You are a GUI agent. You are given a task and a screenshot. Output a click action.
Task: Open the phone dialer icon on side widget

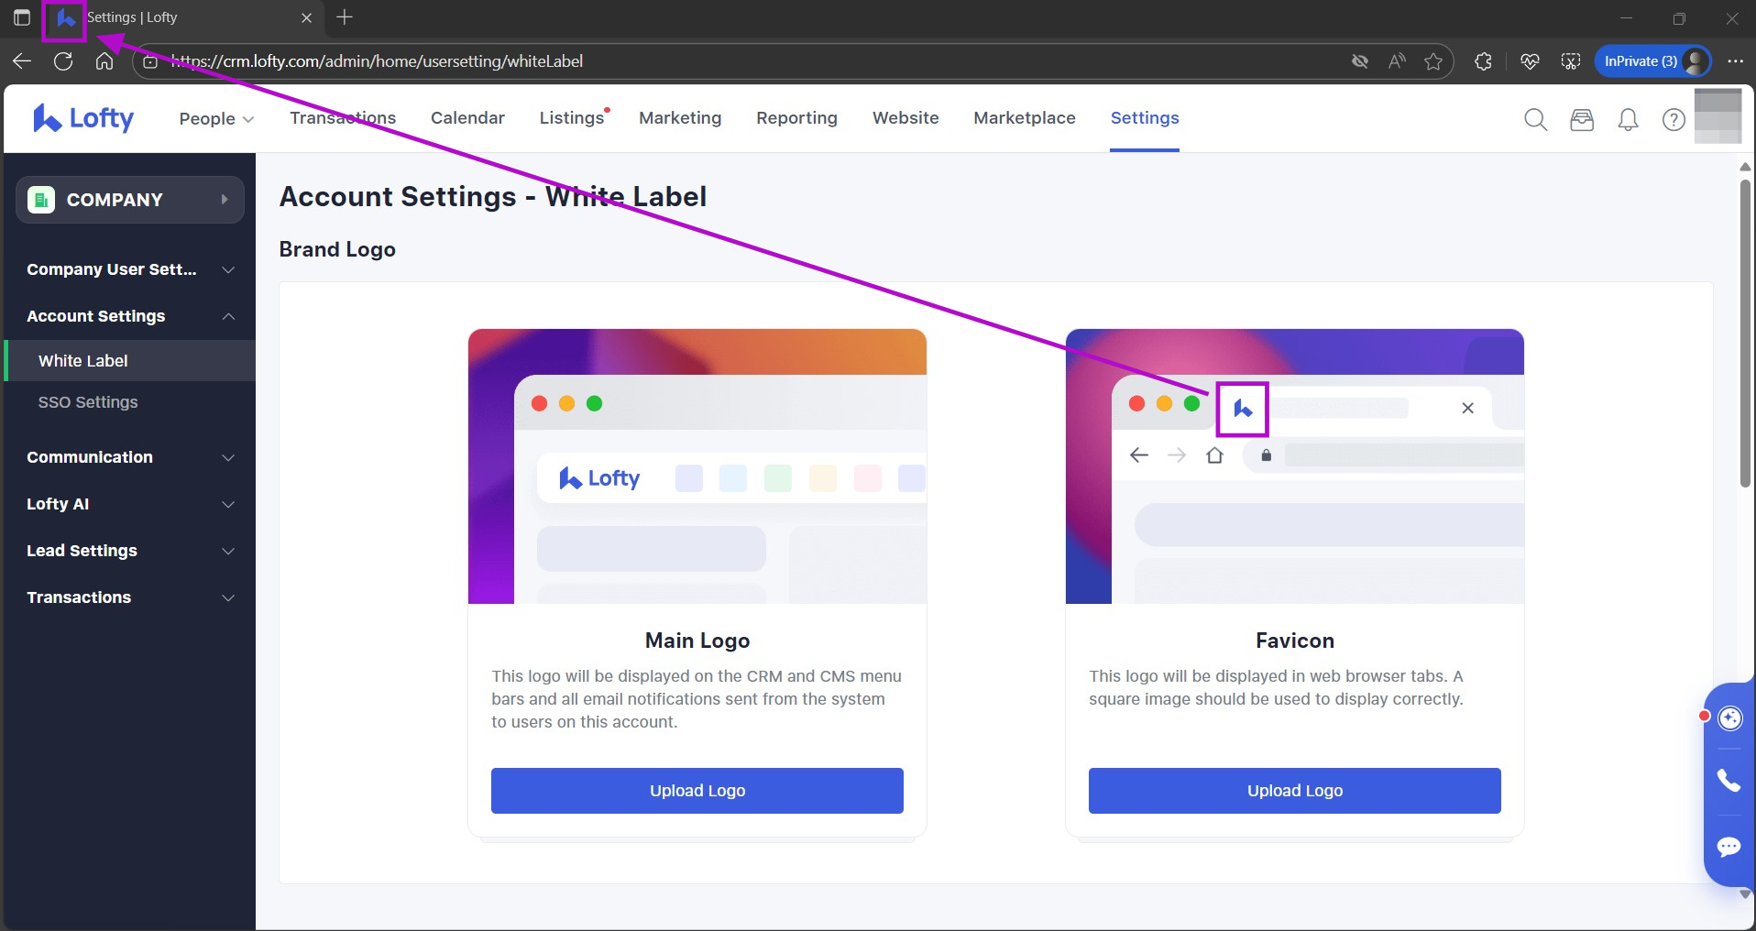(1729, 781)
